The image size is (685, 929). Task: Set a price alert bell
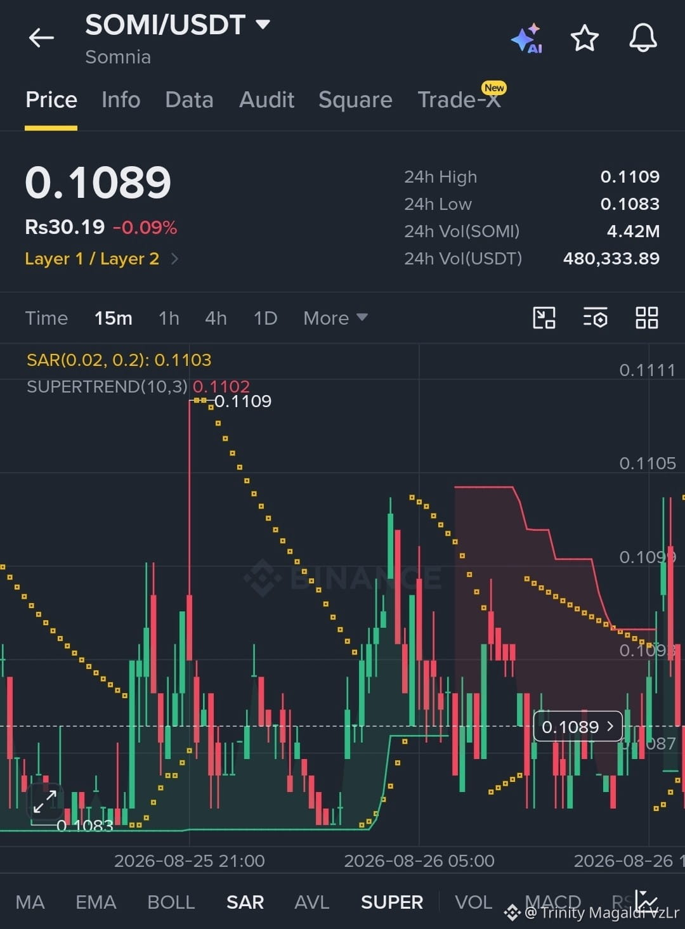(x=643, y=37)
